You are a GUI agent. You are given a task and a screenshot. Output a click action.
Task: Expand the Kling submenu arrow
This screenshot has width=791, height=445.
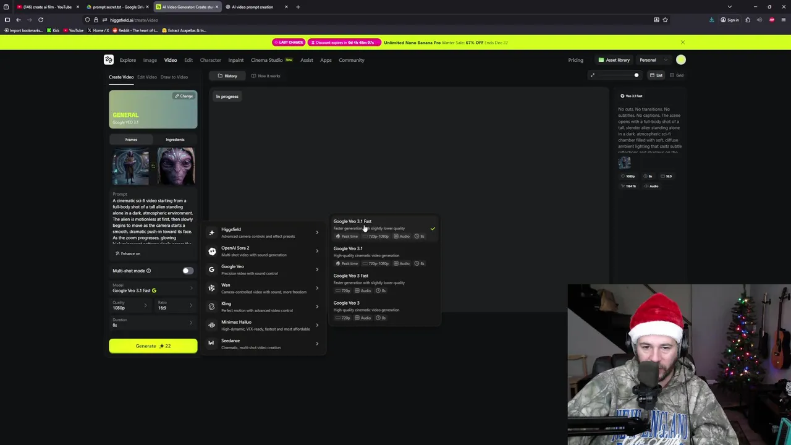point(317,307)
